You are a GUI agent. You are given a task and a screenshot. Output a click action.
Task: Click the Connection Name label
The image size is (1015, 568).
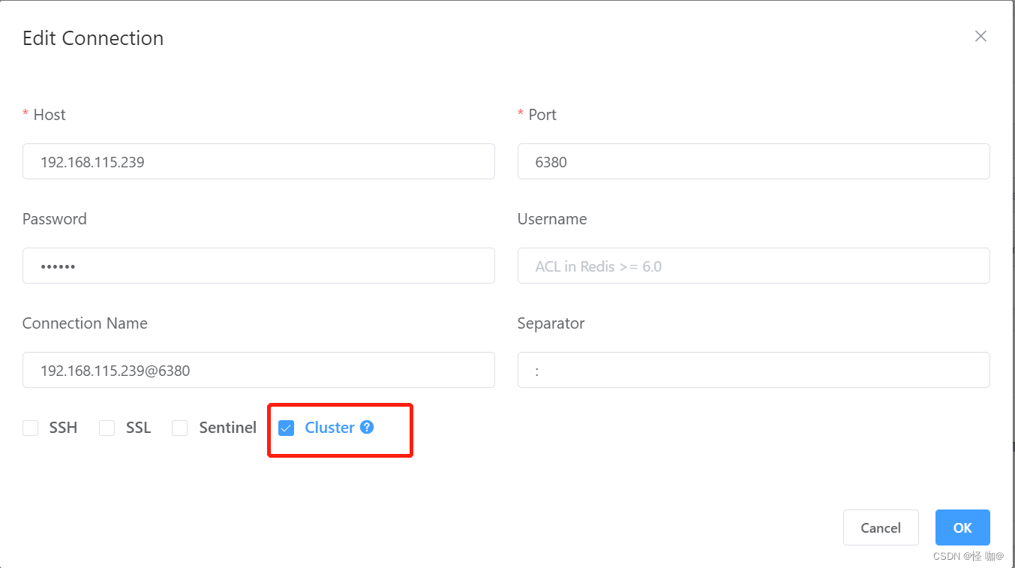[x=85, y=323]
